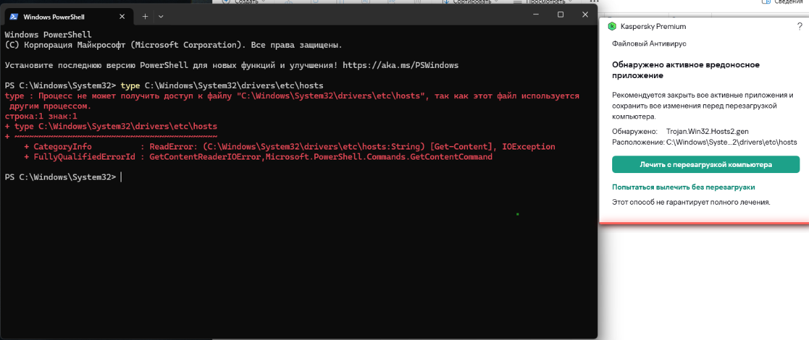Close the Windows PowerShell tab
809x340 pixels.
coord(122,16)
